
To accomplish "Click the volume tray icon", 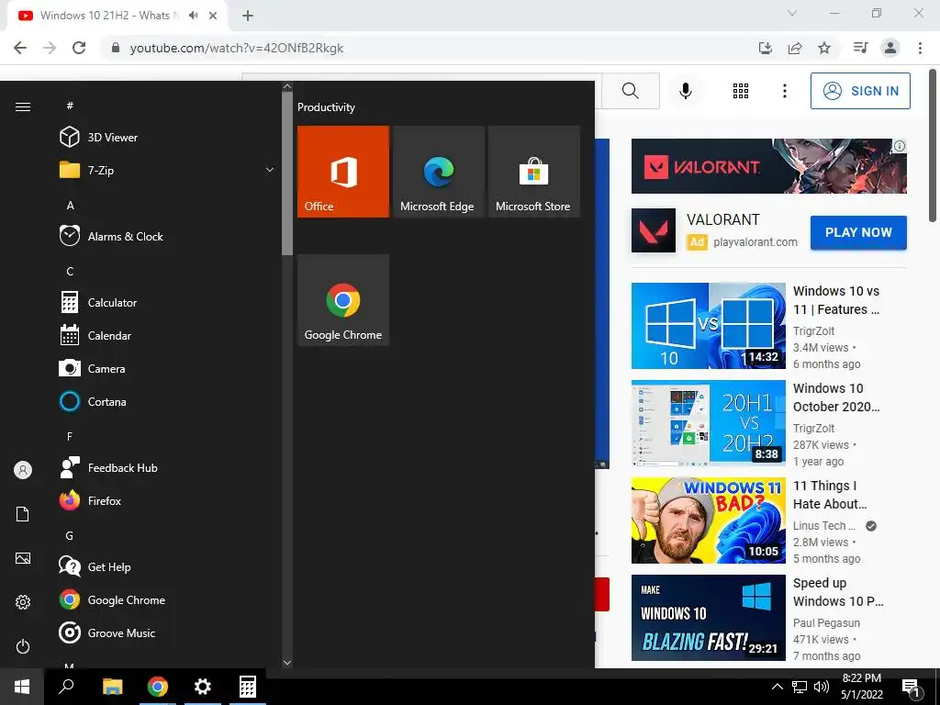I will coord(822,687).
